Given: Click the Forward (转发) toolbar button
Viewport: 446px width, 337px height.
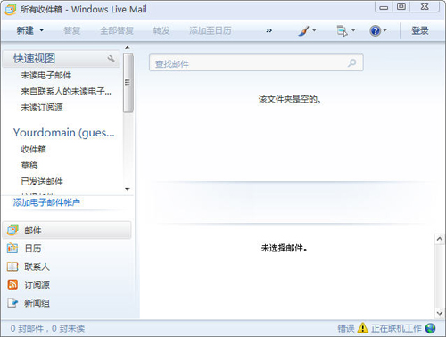Looking at the screenshot, I should click(x=161, y=30).
